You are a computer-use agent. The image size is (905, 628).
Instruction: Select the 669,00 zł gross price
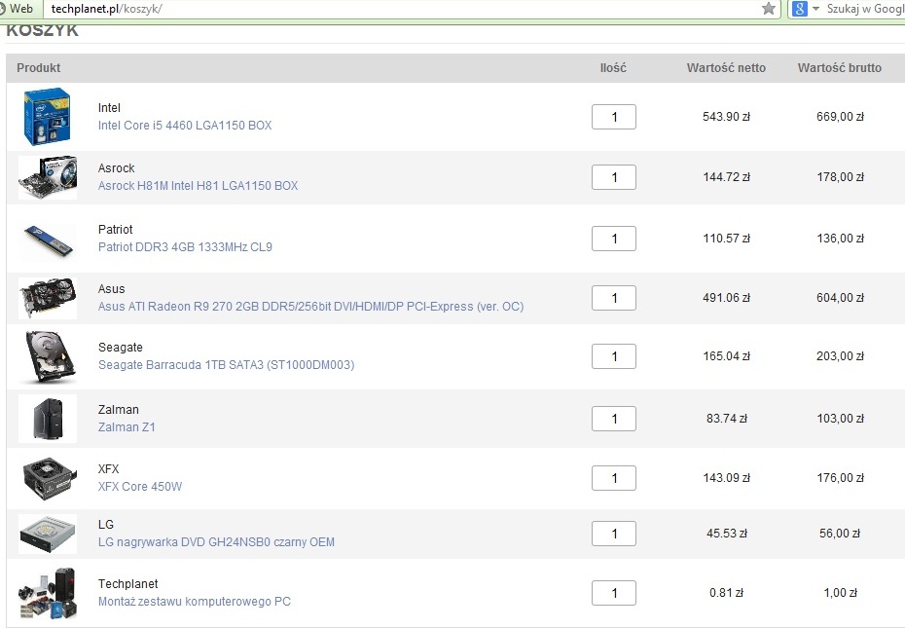click(x=841, y=117)
